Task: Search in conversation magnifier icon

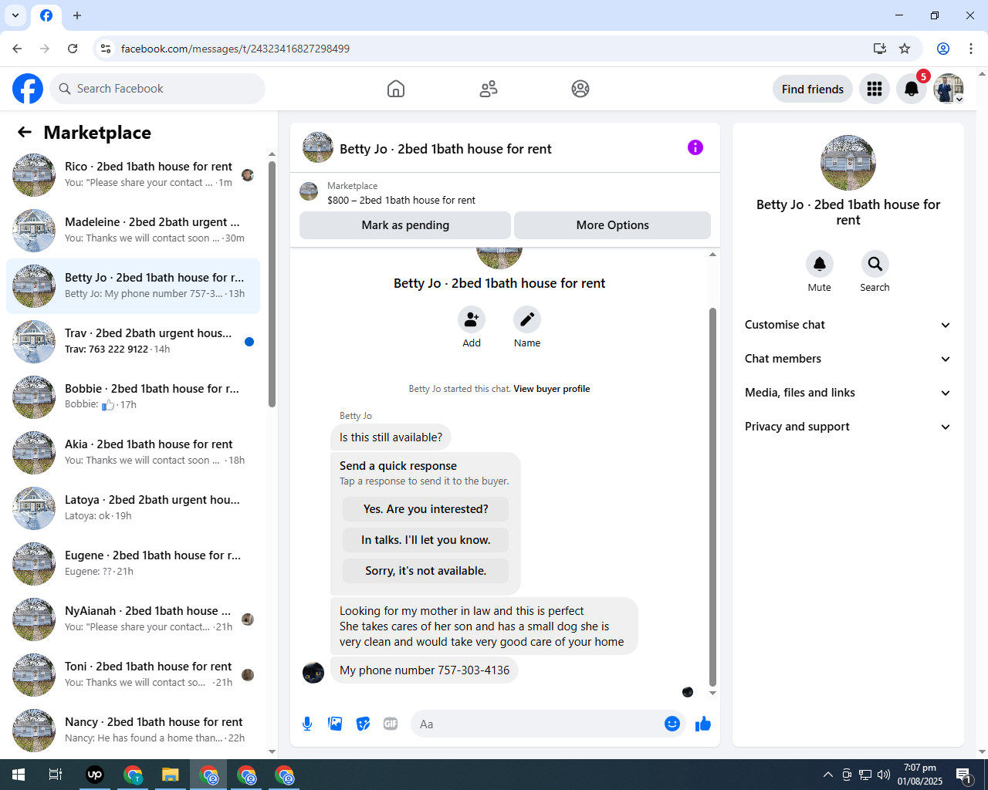Action: 875,264
